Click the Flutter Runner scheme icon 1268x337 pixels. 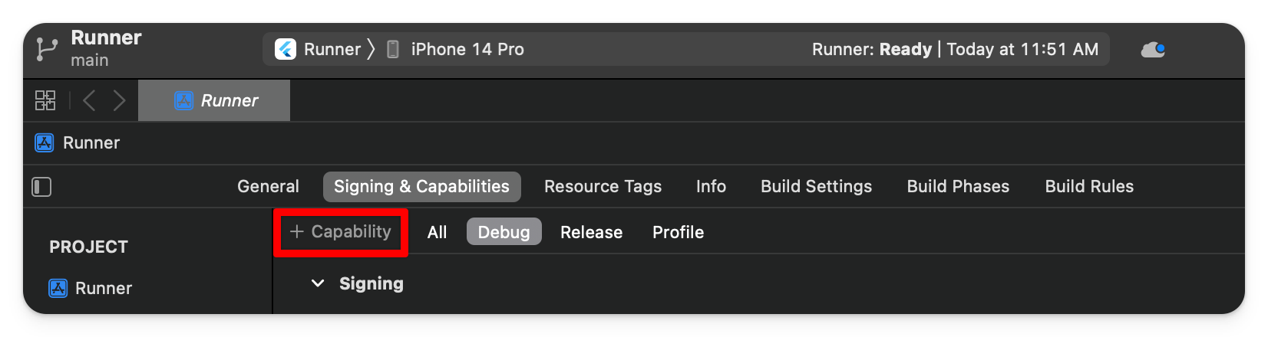pos(286,49)
